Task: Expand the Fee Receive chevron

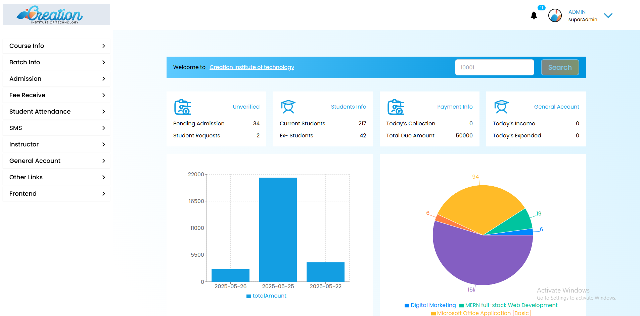Action: coord(104,95)
